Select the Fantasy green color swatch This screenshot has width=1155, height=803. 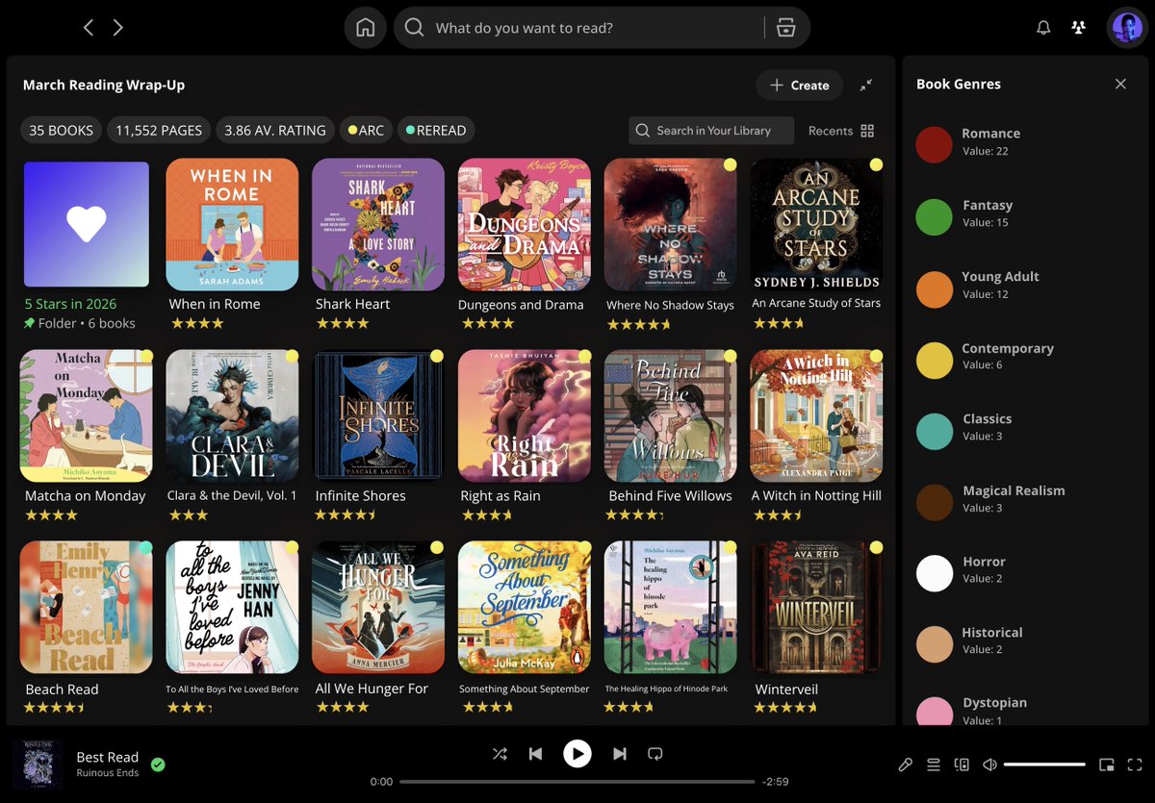coord(934,217)
